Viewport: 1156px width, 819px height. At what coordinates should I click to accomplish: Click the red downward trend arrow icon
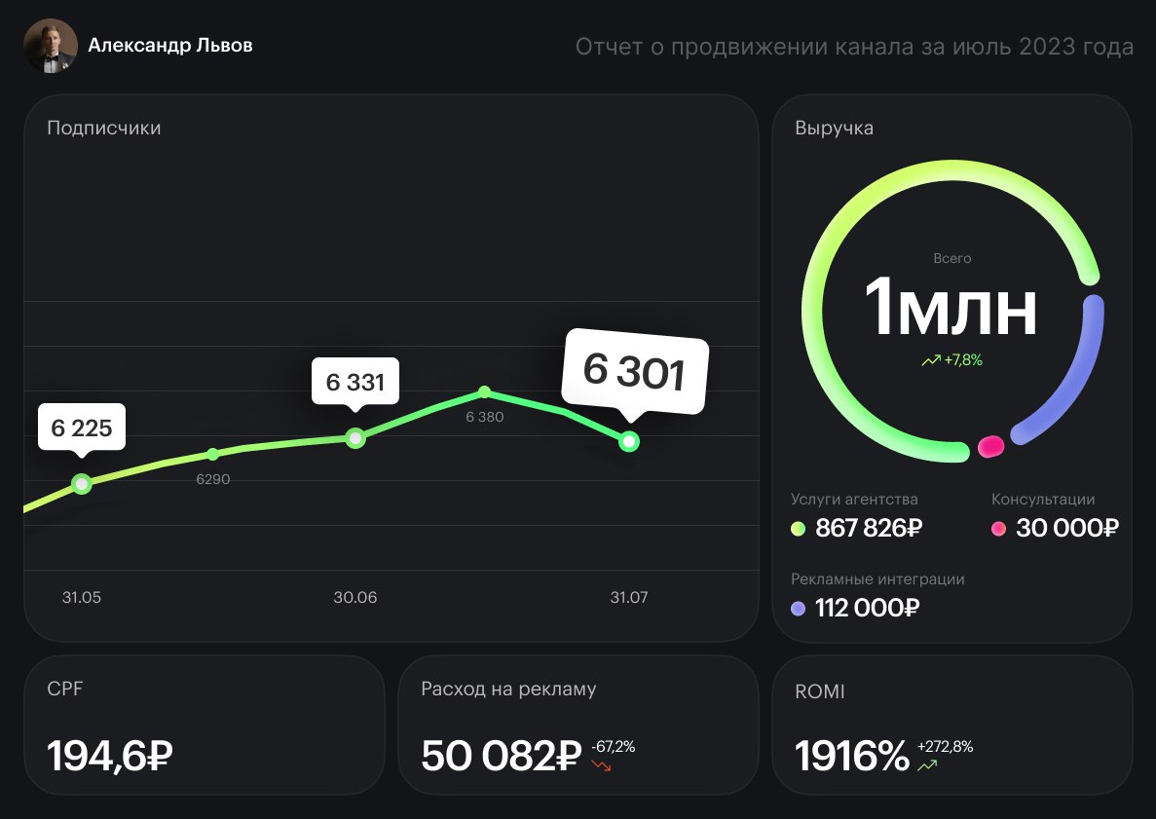click(x=601, y=765)
